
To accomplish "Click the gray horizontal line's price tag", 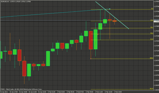I will (156, 20).
